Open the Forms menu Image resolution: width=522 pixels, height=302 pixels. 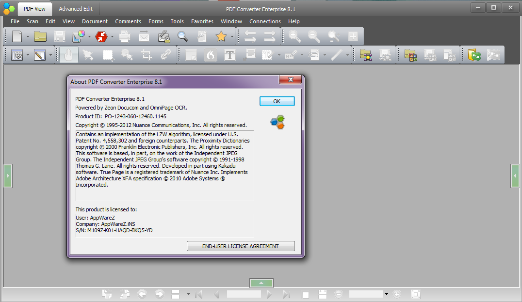tap(156, 21)
